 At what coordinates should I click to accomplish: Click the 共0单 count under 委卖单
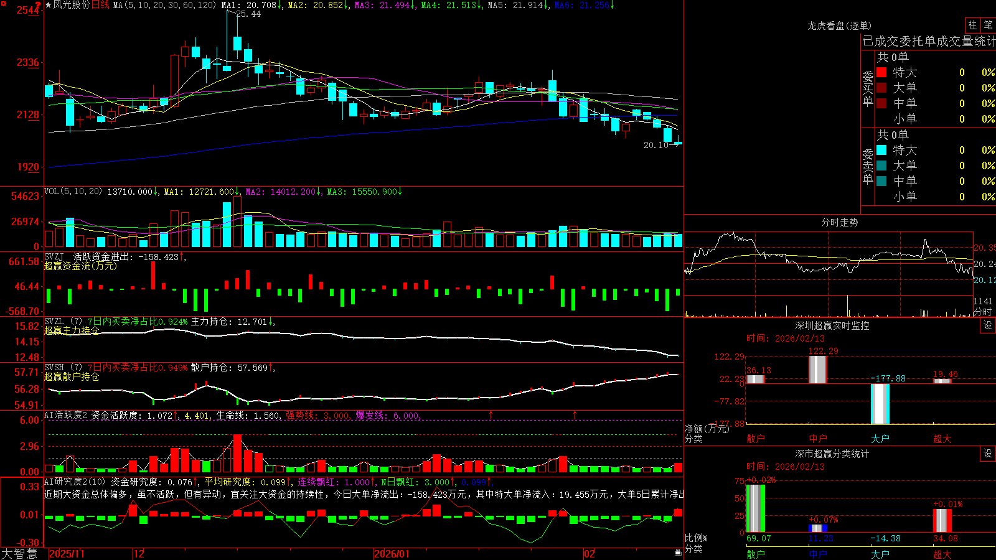(x=893, y=134)
